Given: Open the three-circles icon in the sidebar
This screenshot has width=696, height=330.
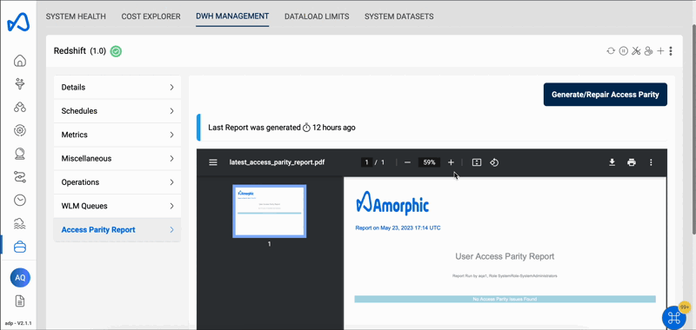Looking at the screenshot, I should pos(19,107).
